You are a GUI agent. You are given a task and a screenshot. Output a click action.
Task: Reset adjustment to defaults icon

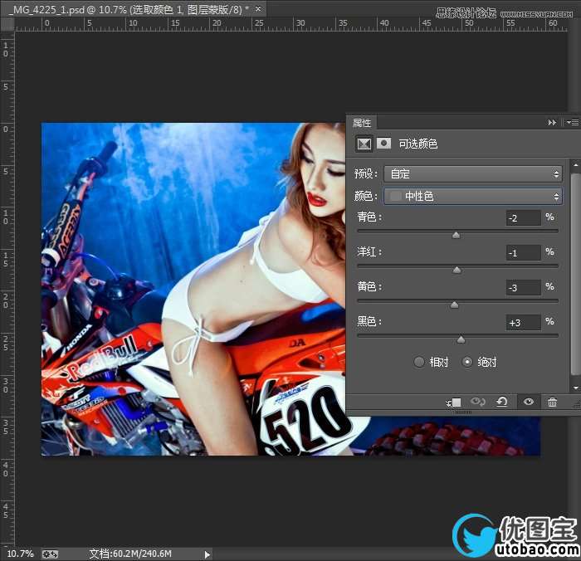coord(502,402)
